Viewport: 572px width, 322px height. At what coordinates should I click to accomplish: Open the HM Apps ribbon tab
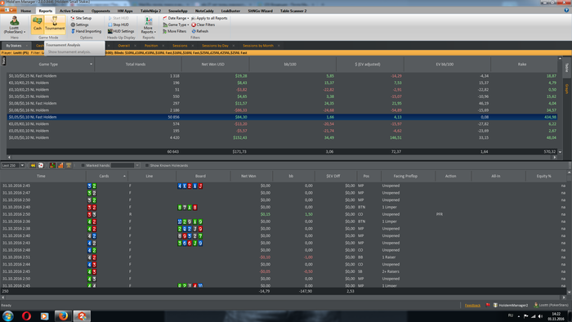pos(125,11)
